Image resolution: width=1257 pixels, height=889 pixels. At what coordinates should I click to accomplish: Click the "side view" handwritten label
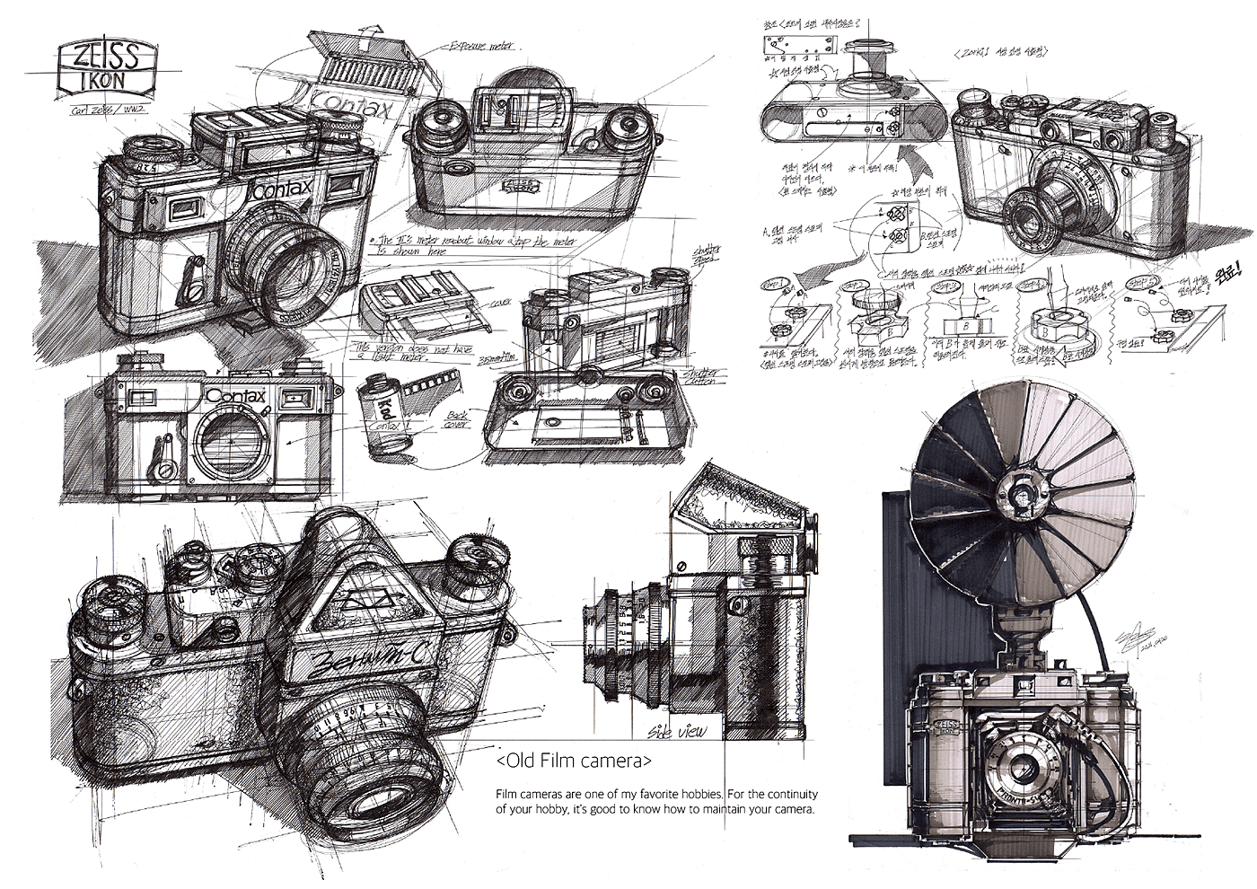click(677, 731)
